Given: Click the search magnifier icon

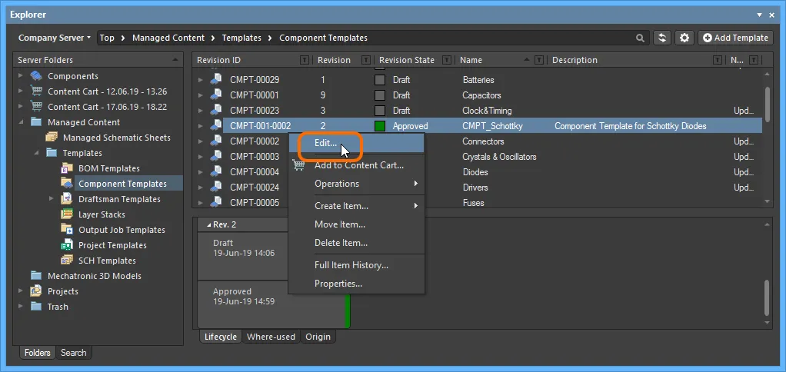Looking at the screenshot, I should [x=640, y=38].
